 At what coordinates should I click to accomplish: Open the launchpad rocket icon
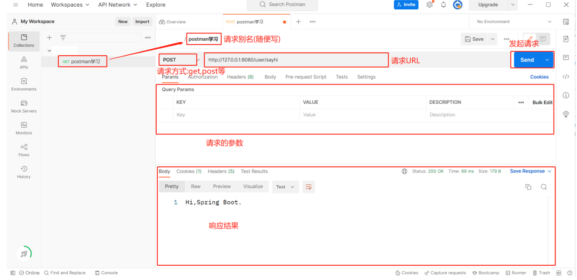24,254
